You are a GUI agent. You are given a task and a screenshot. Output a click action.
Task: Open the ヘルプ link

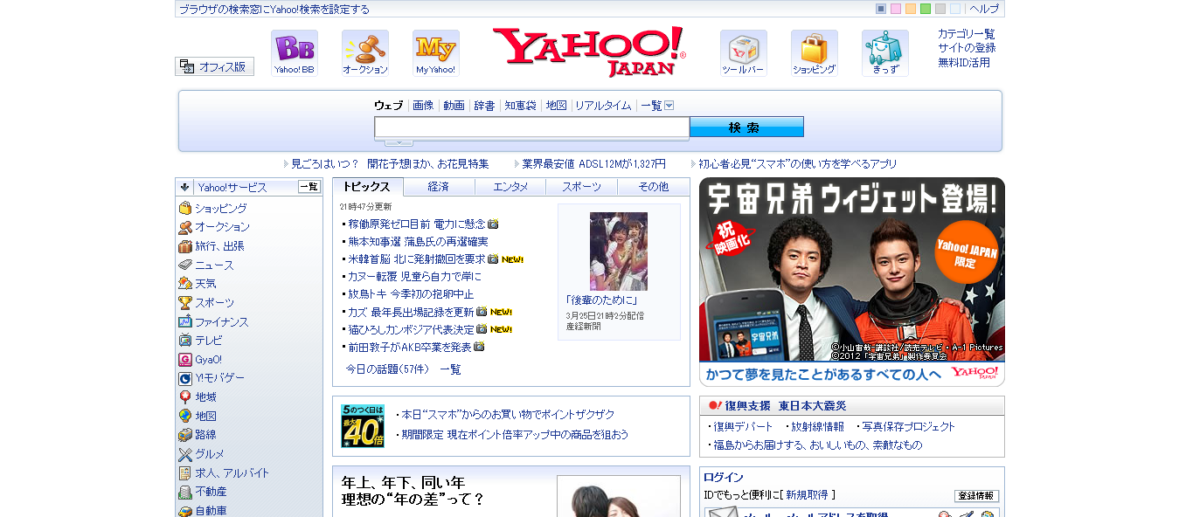click(984, 9)
